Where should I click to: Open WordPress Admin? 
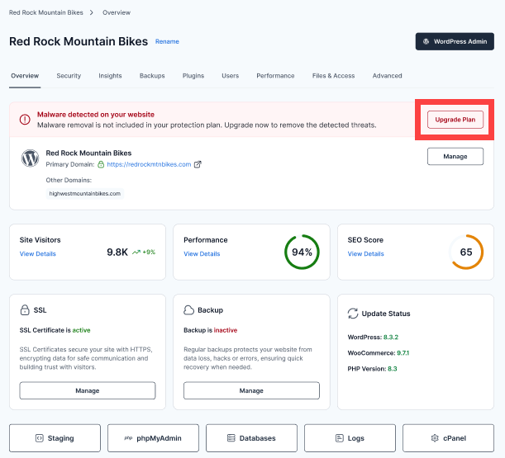pyautogui.click(x=455, y=41)
